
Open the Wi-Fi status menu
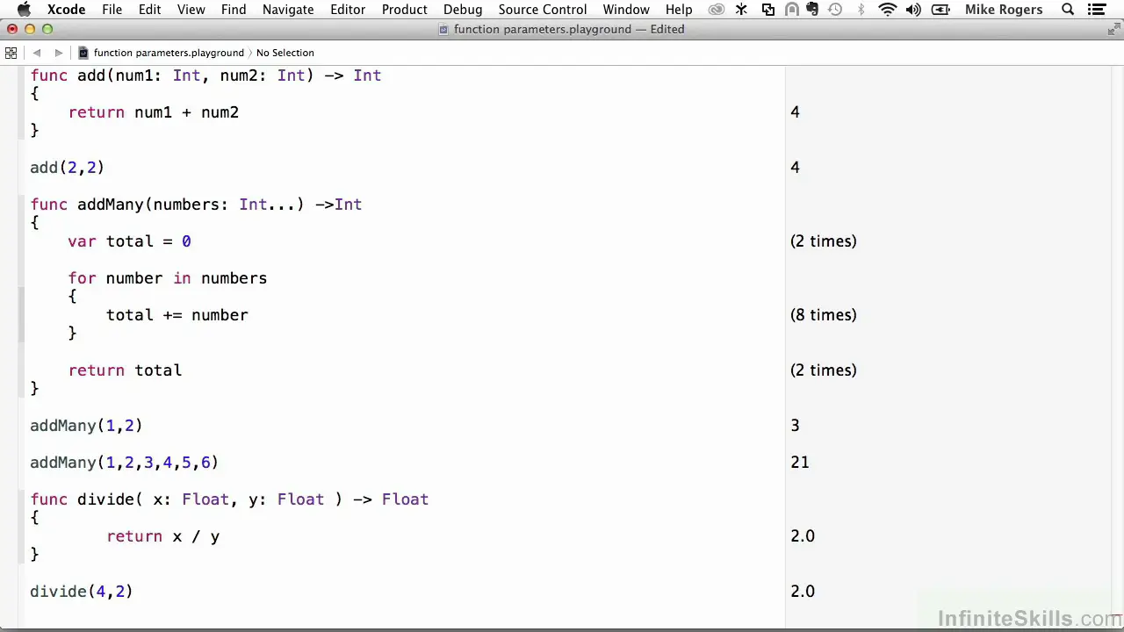(x=888, y=10)
